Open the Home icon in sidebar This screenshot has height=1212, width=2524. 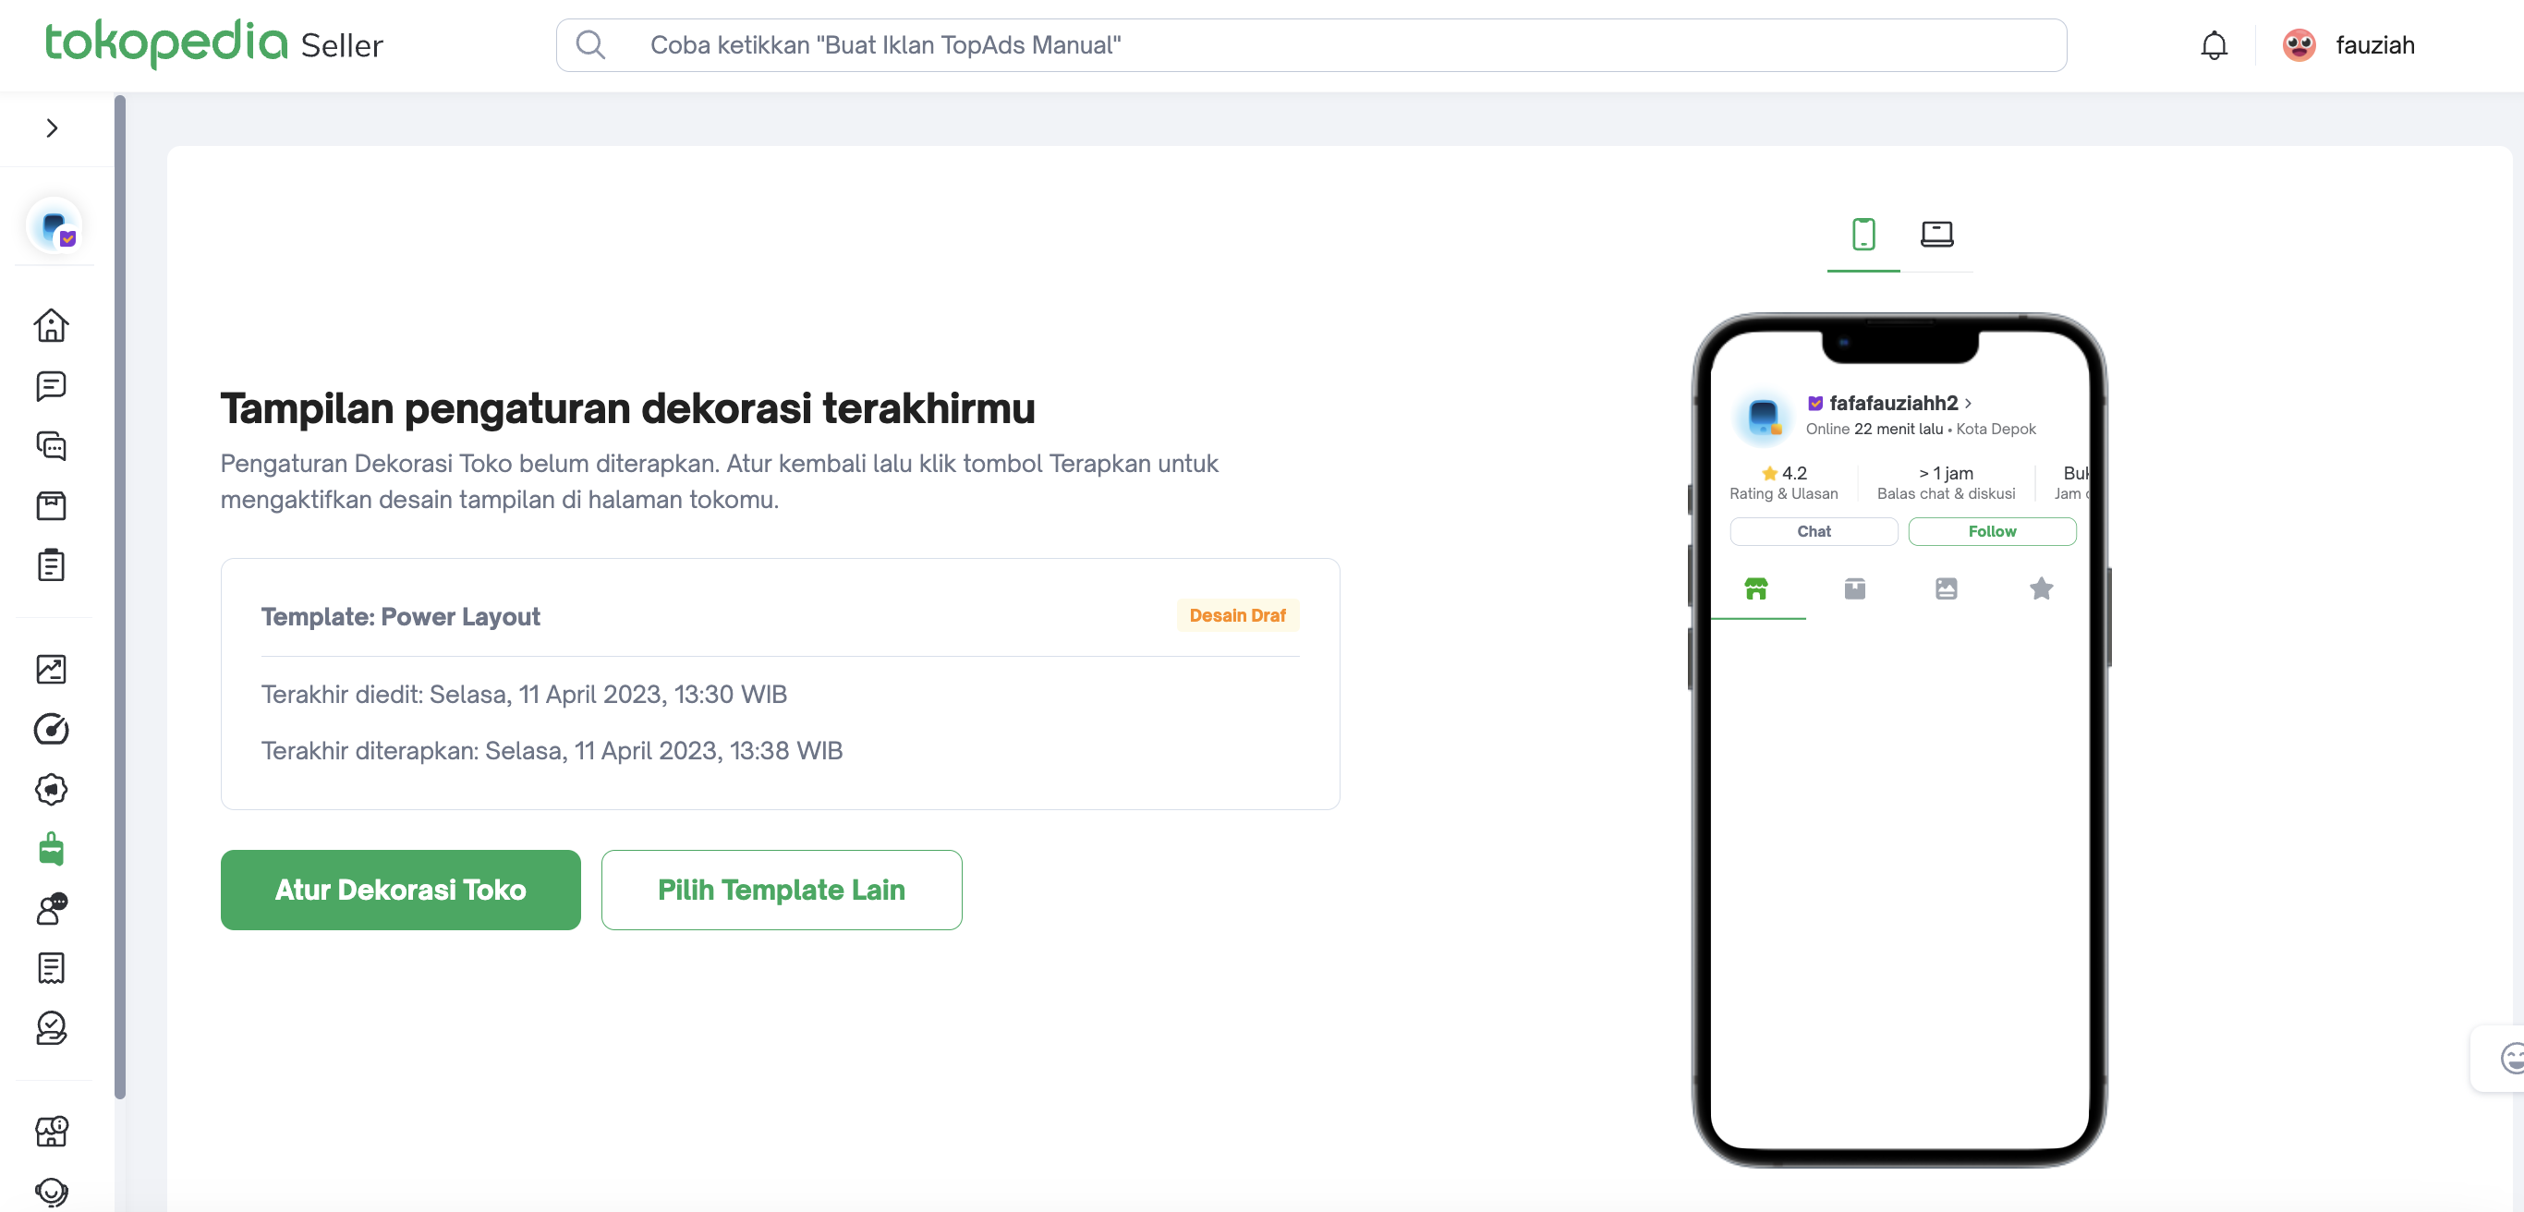coord(51,325)
